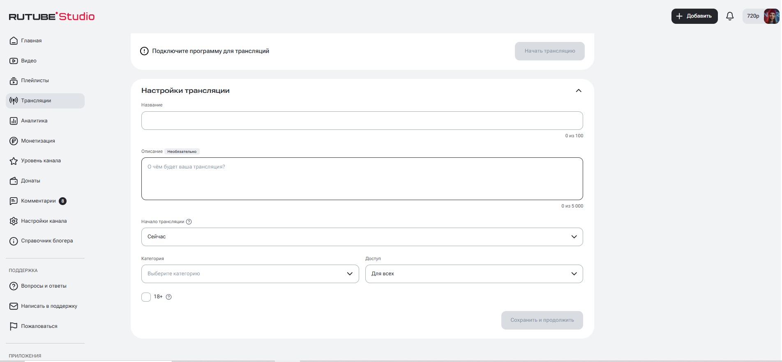This screenshot has height=362, width=782.
Task: Click the Добавить button
Action: (694, 16)
